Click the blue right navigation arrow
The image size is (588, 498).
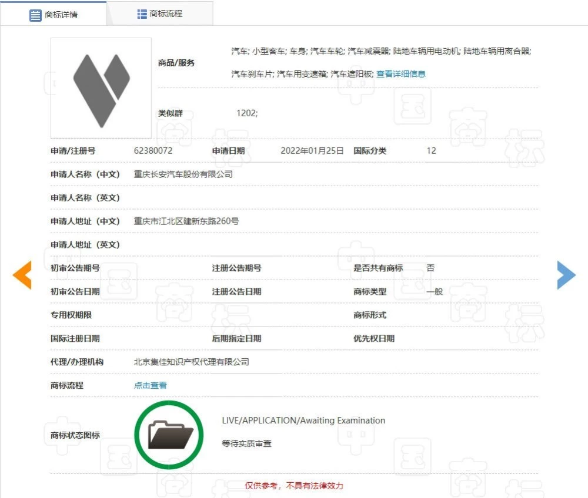tap(566, 274)
